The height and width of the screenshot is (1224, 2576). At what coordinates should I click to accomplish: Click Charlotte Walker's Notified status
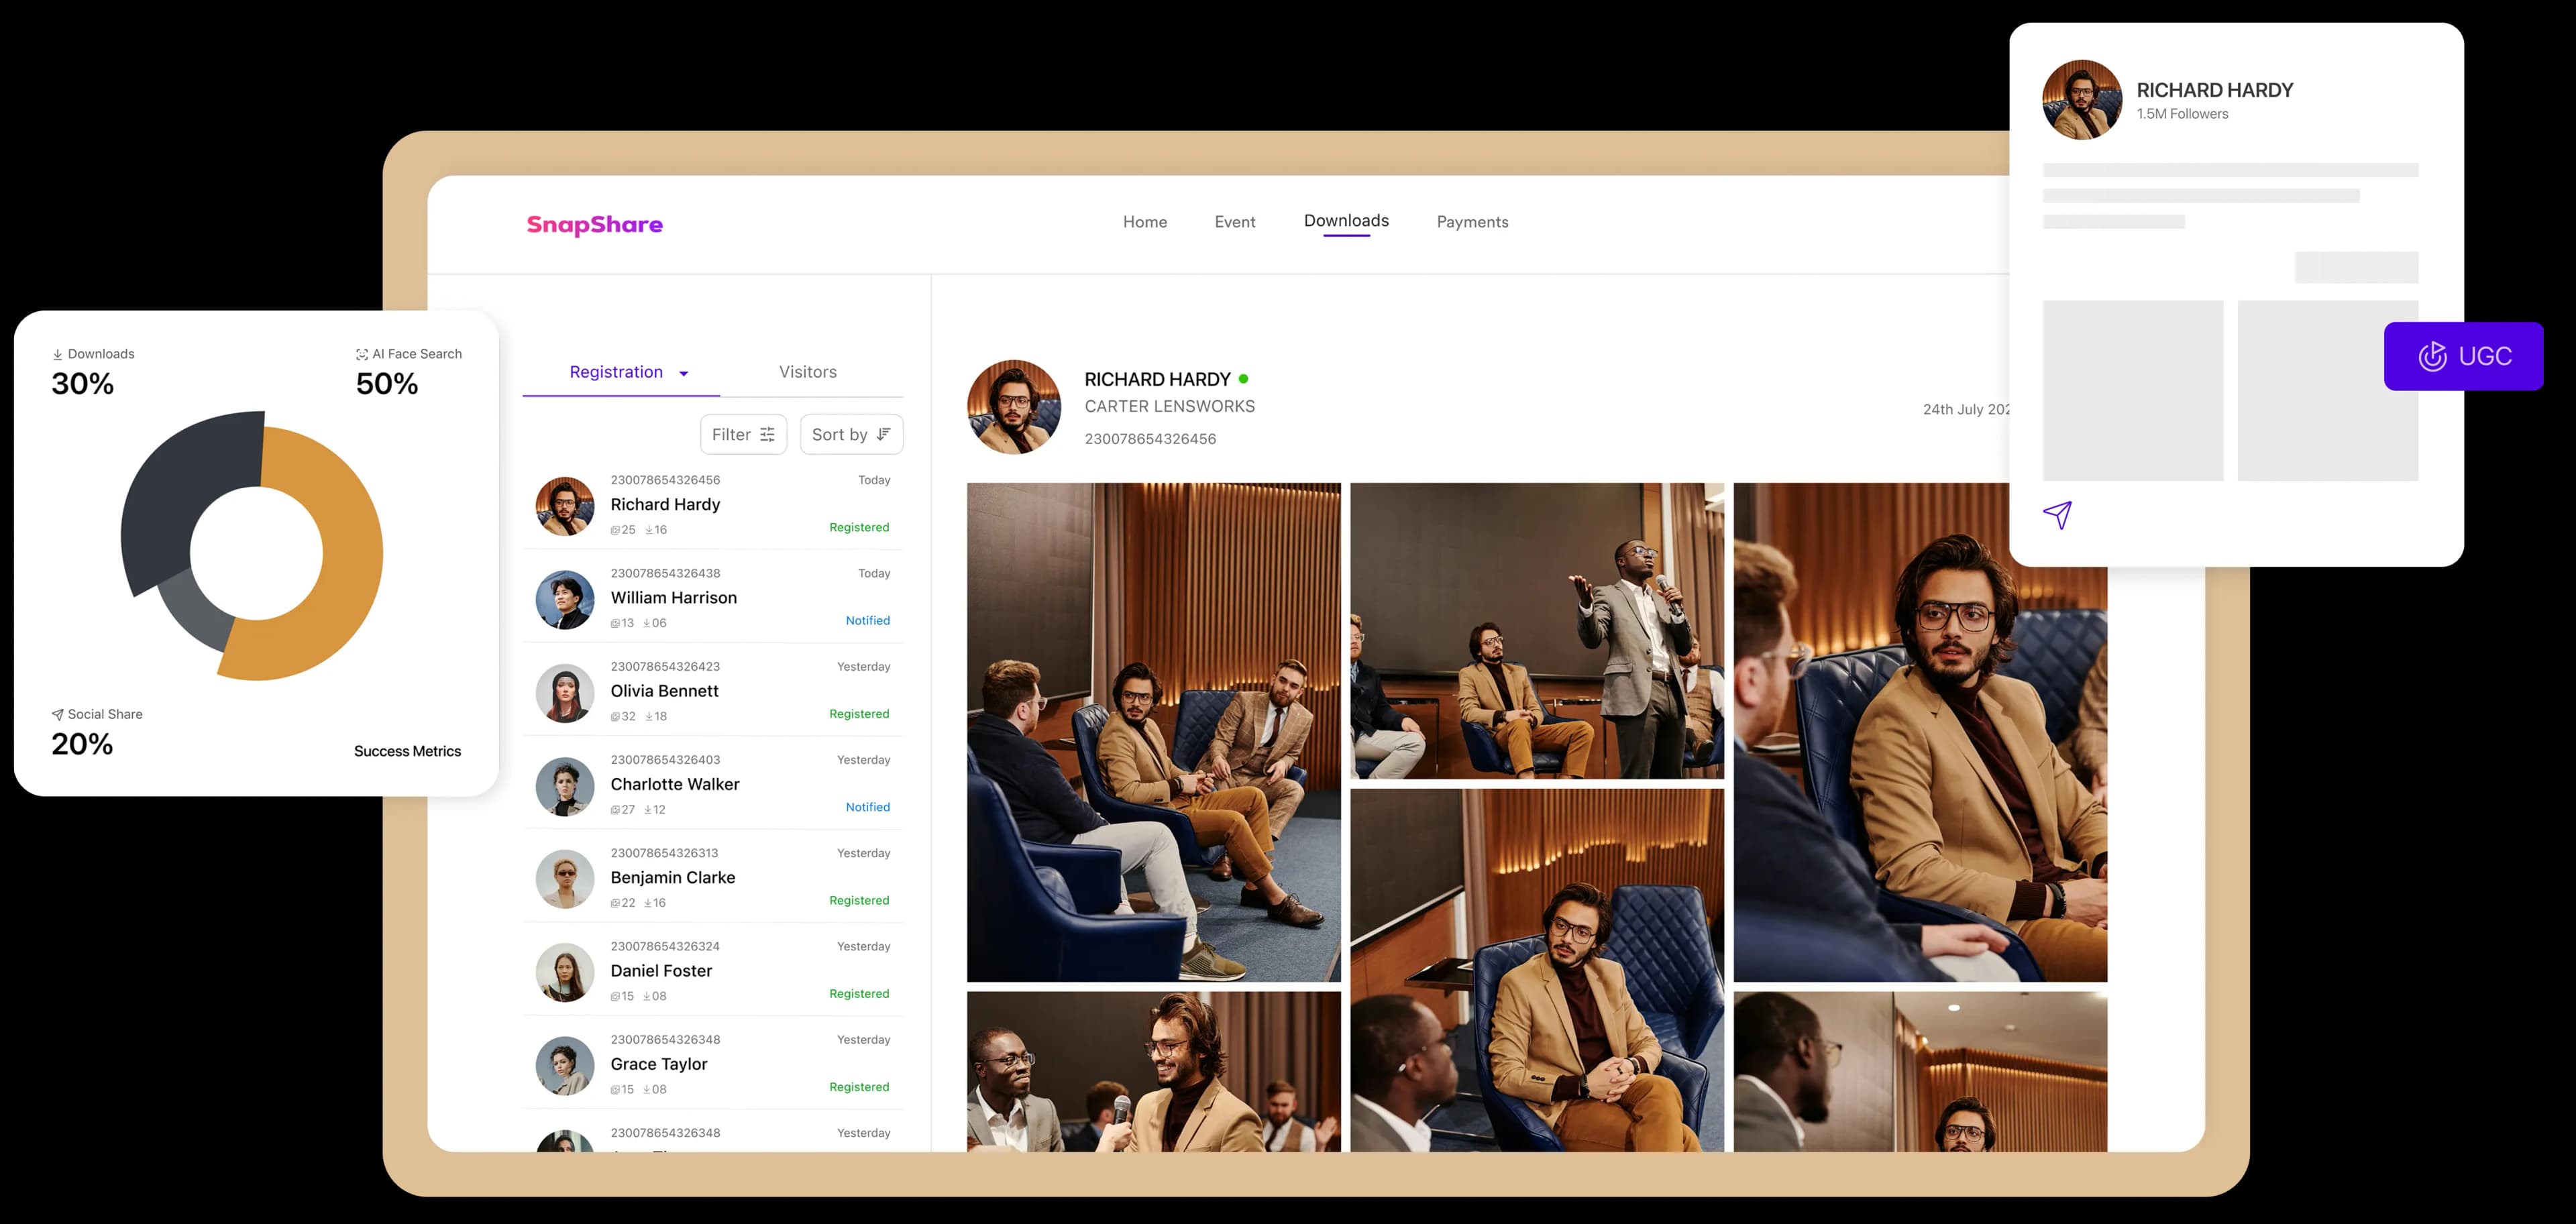(x=867, y=807)
